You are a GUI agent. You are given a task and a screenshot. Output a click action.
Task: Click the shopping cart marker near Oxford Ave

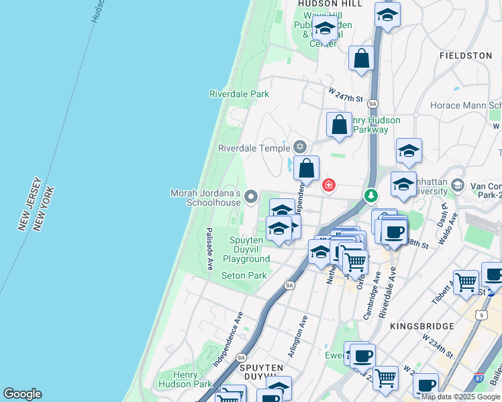355,263
